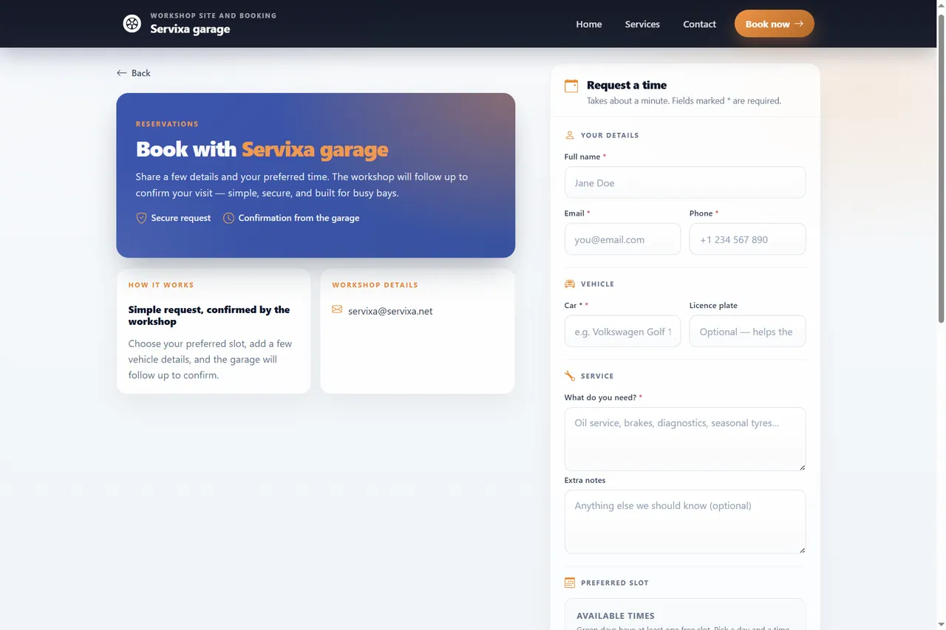Click the shield icon beside Secure request
946x630 pixels.
(x=141, y=218)
